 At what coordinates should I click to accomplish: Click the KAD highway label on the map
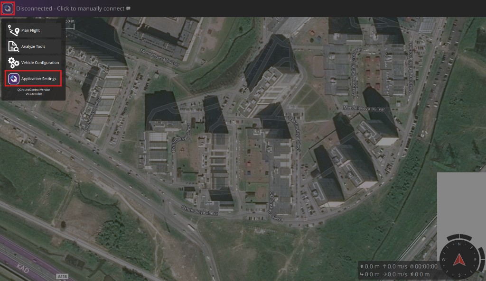click(x=23, y=268)
